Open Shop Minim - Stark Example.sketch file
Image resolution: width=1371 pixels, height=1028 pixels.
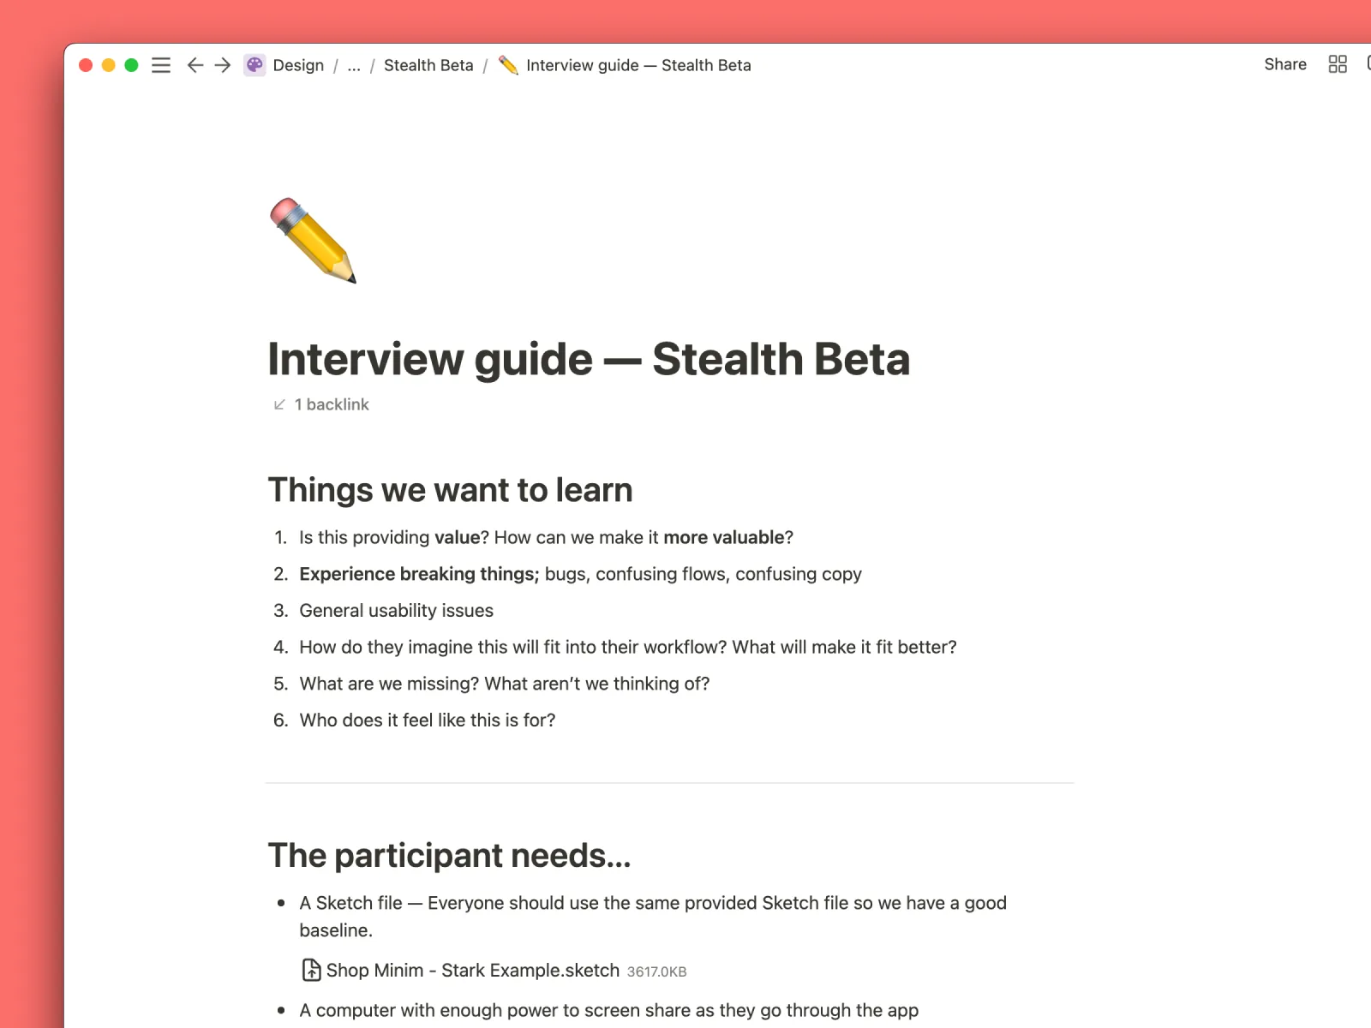pyautogui.click(x=472, y=971)
